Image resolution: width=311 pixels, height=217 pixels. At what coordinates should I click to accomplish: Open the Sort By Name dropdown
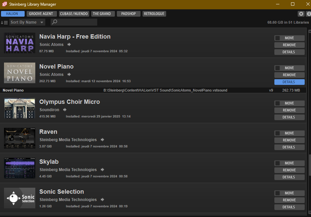27,22
